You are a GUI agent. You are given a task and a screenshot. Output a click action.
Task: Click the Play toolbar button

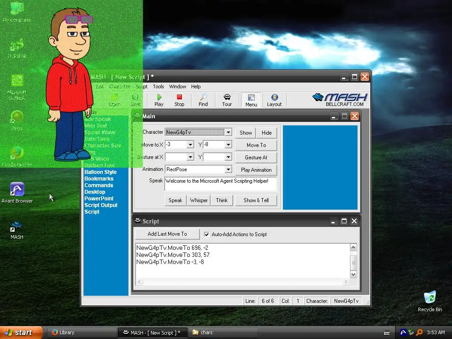(x=159, y=100)
